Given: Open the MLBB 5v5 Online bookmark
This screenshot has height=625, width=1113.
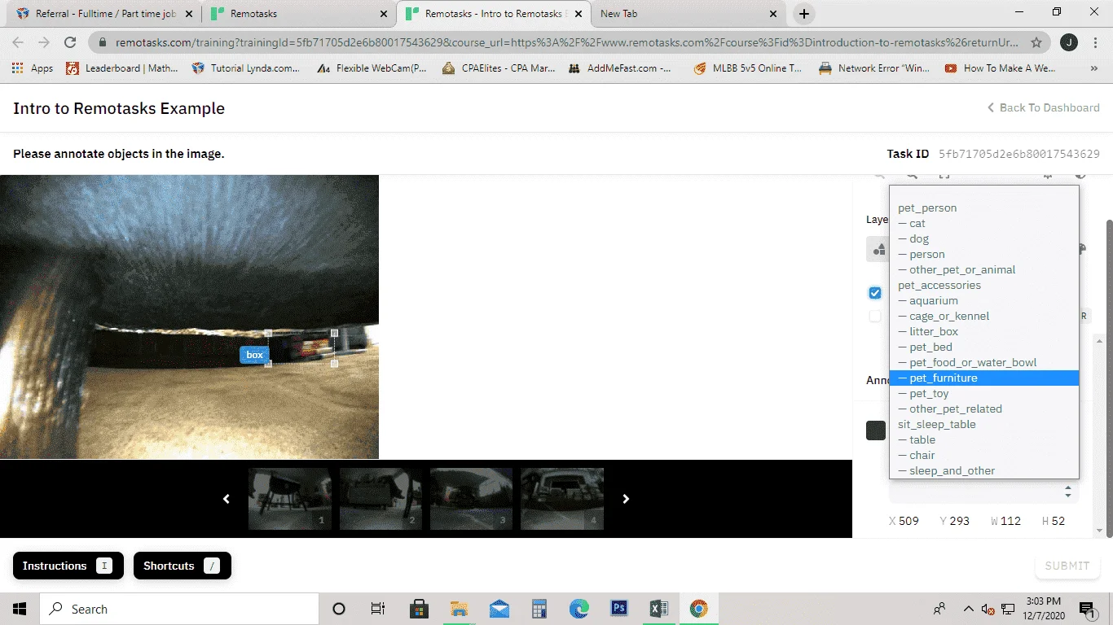Looking at the screenshot, I should 747,68.
